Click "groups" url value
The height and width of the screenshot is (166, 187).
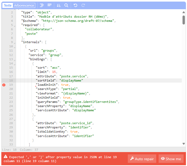pos(48,51)
